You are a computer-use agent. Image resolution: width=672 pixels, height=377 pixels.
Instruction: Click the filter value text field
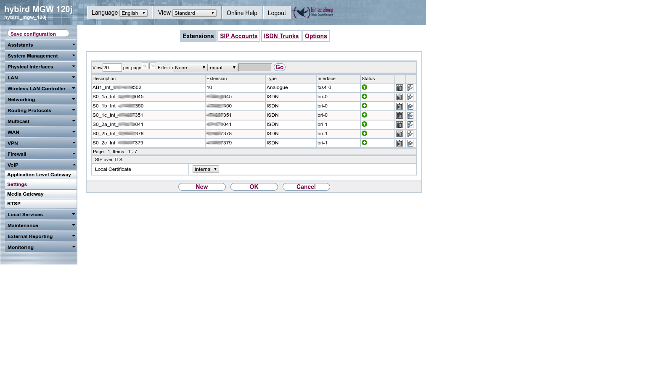[255, 67]
